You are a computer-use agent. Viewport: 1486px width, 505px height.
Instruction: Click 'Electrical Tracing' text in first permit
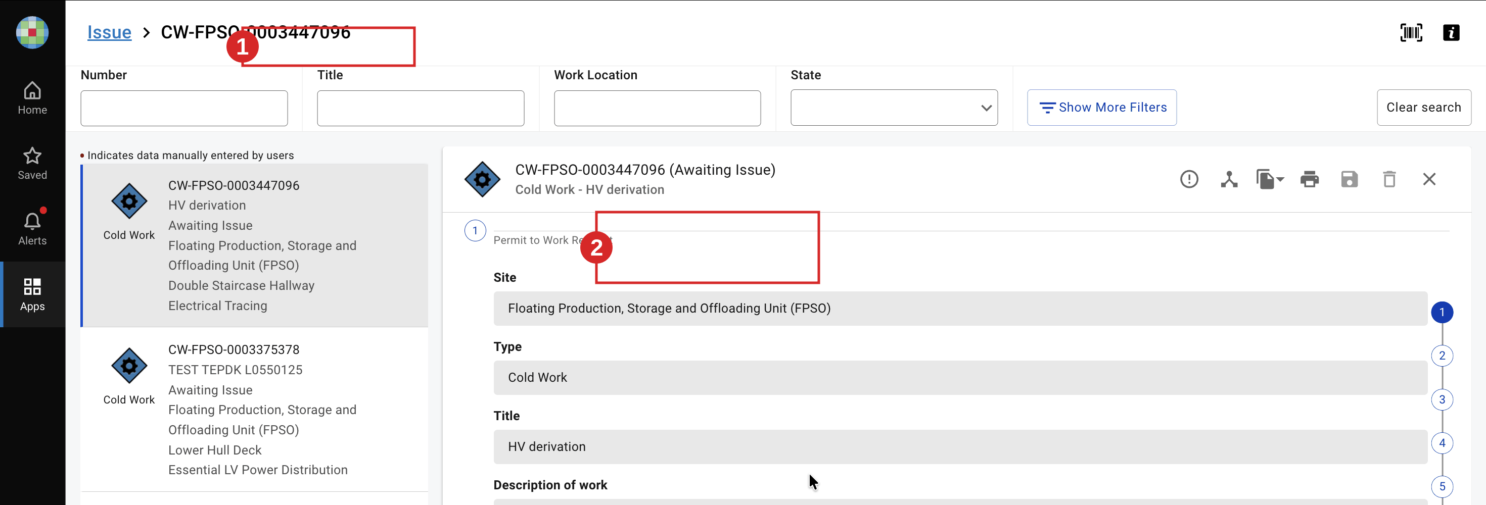click(x=217, y=306)
